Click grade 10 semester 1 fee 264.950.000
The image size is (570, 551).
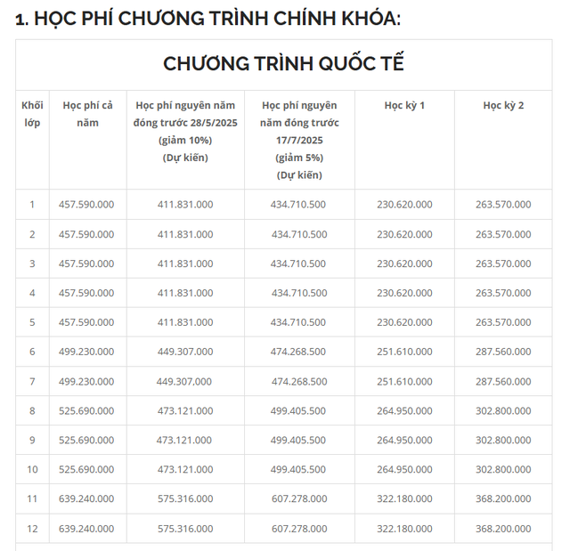coord(404,469)
